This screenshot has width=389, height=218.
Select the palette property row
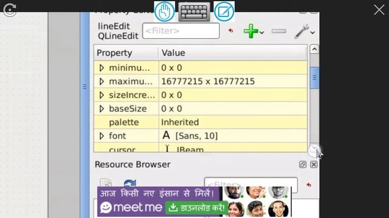point(201,122)
